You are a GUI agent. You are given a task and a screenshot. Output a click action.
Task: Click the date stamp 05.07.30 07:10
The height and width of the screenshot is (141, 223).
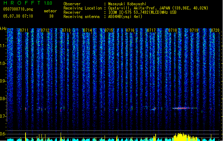point(18,16)
